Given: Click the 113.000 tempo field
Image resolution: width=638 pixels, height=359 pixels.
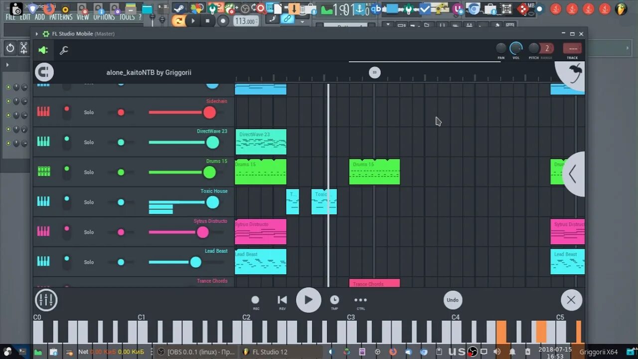Looking at the screenshot, I should pos(246,21).
